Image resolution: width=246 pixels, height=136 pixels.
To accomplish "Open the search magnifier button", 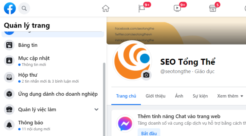I will point(24,8).
